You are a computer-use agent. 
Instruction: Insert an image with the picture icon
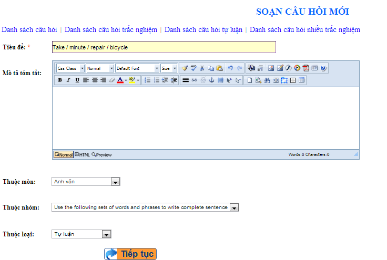tap(271, 68)
